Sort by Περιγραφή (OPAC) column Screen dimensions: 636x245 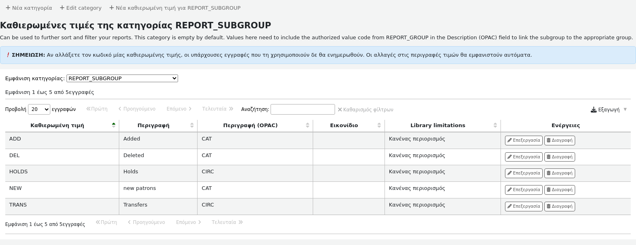[250, 126]
